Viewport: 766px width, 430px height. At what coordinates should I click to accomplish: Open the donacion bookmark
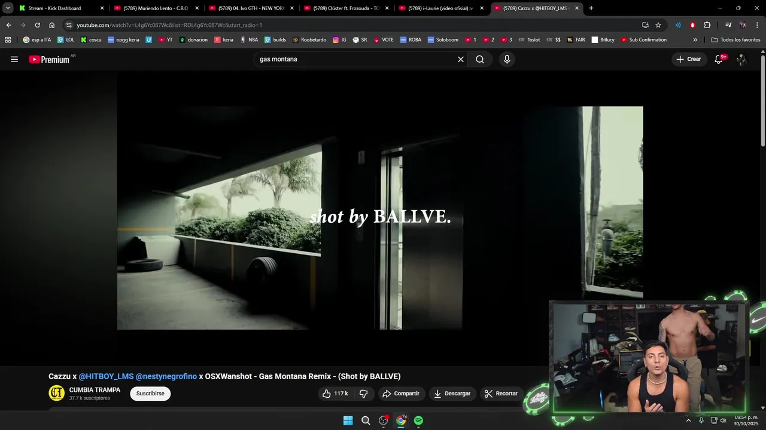pos(193,40)
